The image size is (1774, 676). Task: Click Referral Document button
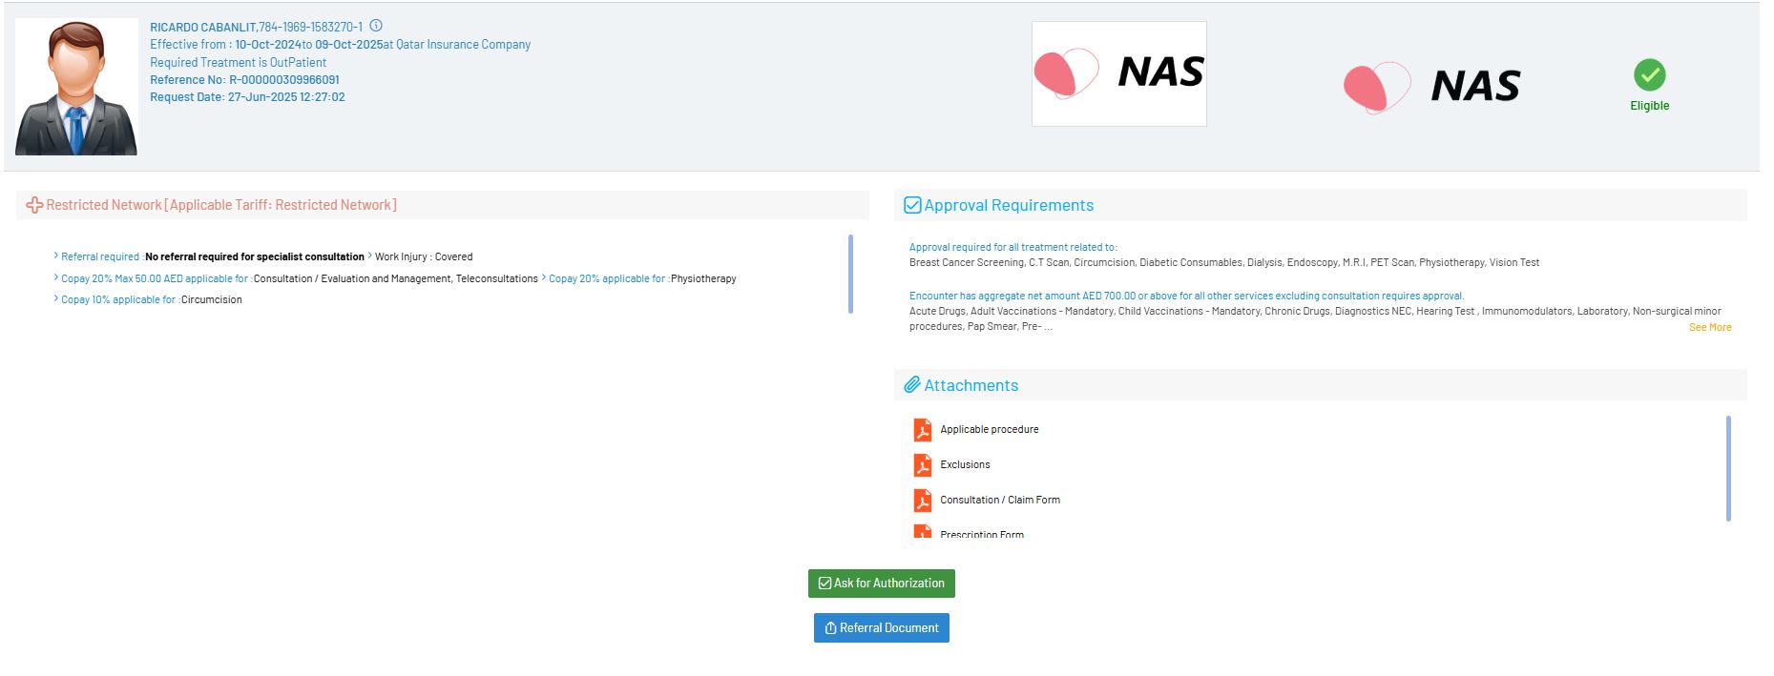coord(881,628)
